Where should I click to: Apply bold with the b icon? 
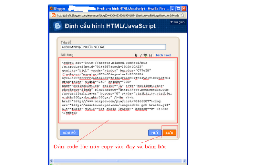[136, 55]
